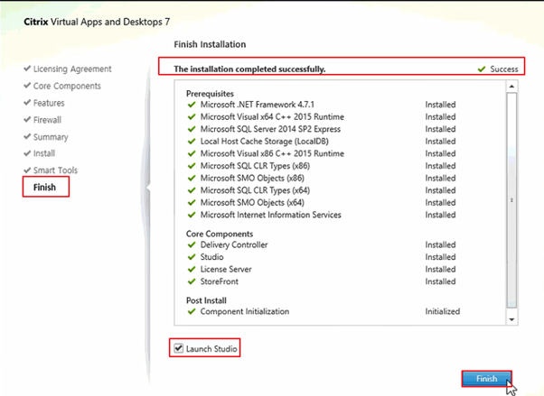Image resolution: width=544 pixels, height=396 pixels.
Task: Click the Component Initialization text
Action: click(245, 311)
